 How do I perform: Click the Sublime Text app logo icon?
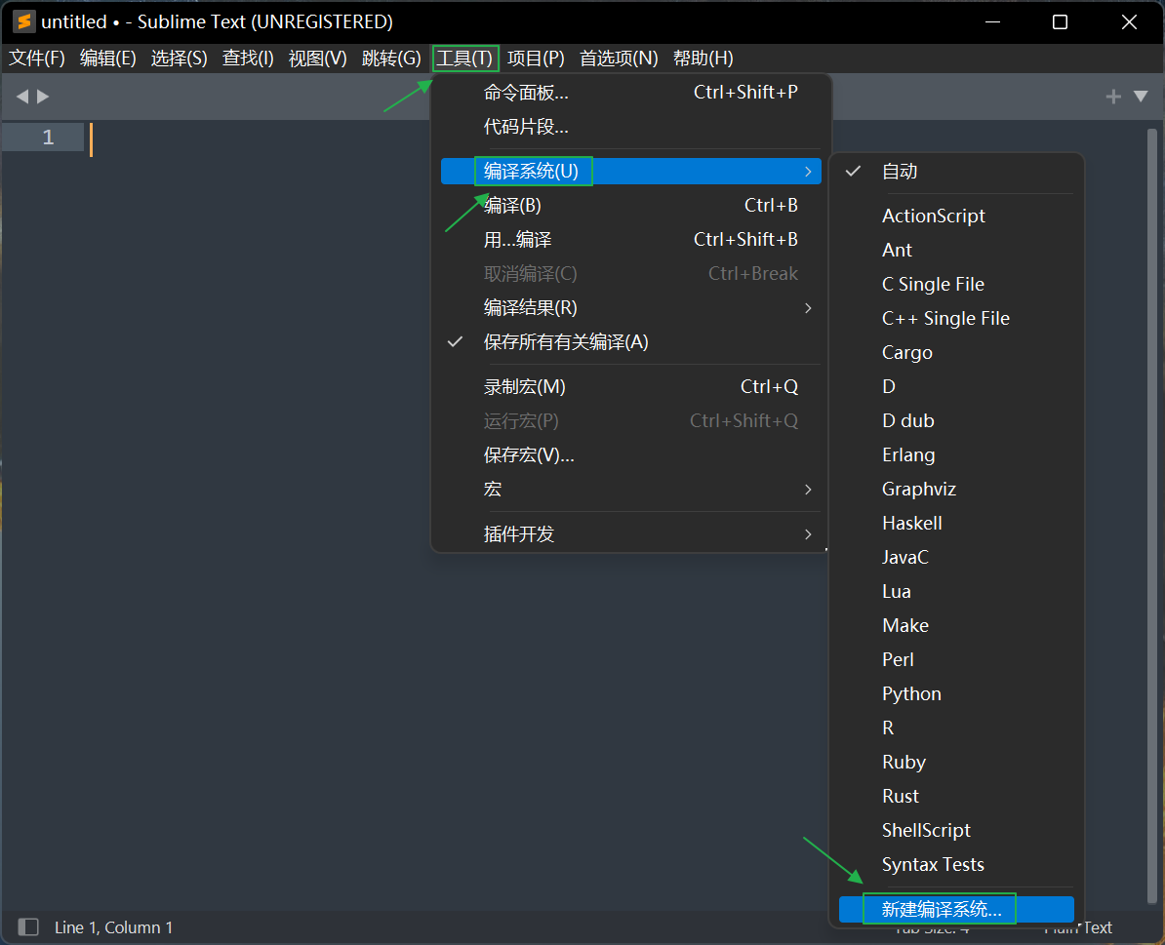click(23, 21)
